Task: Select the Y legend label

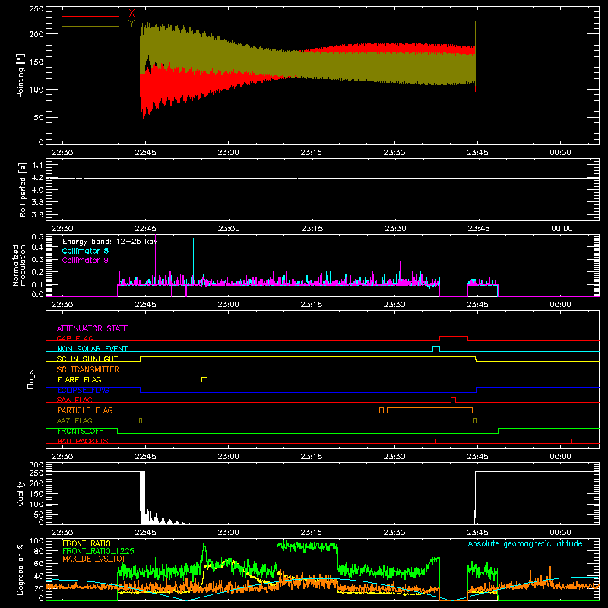Action: tap(131, 24)
